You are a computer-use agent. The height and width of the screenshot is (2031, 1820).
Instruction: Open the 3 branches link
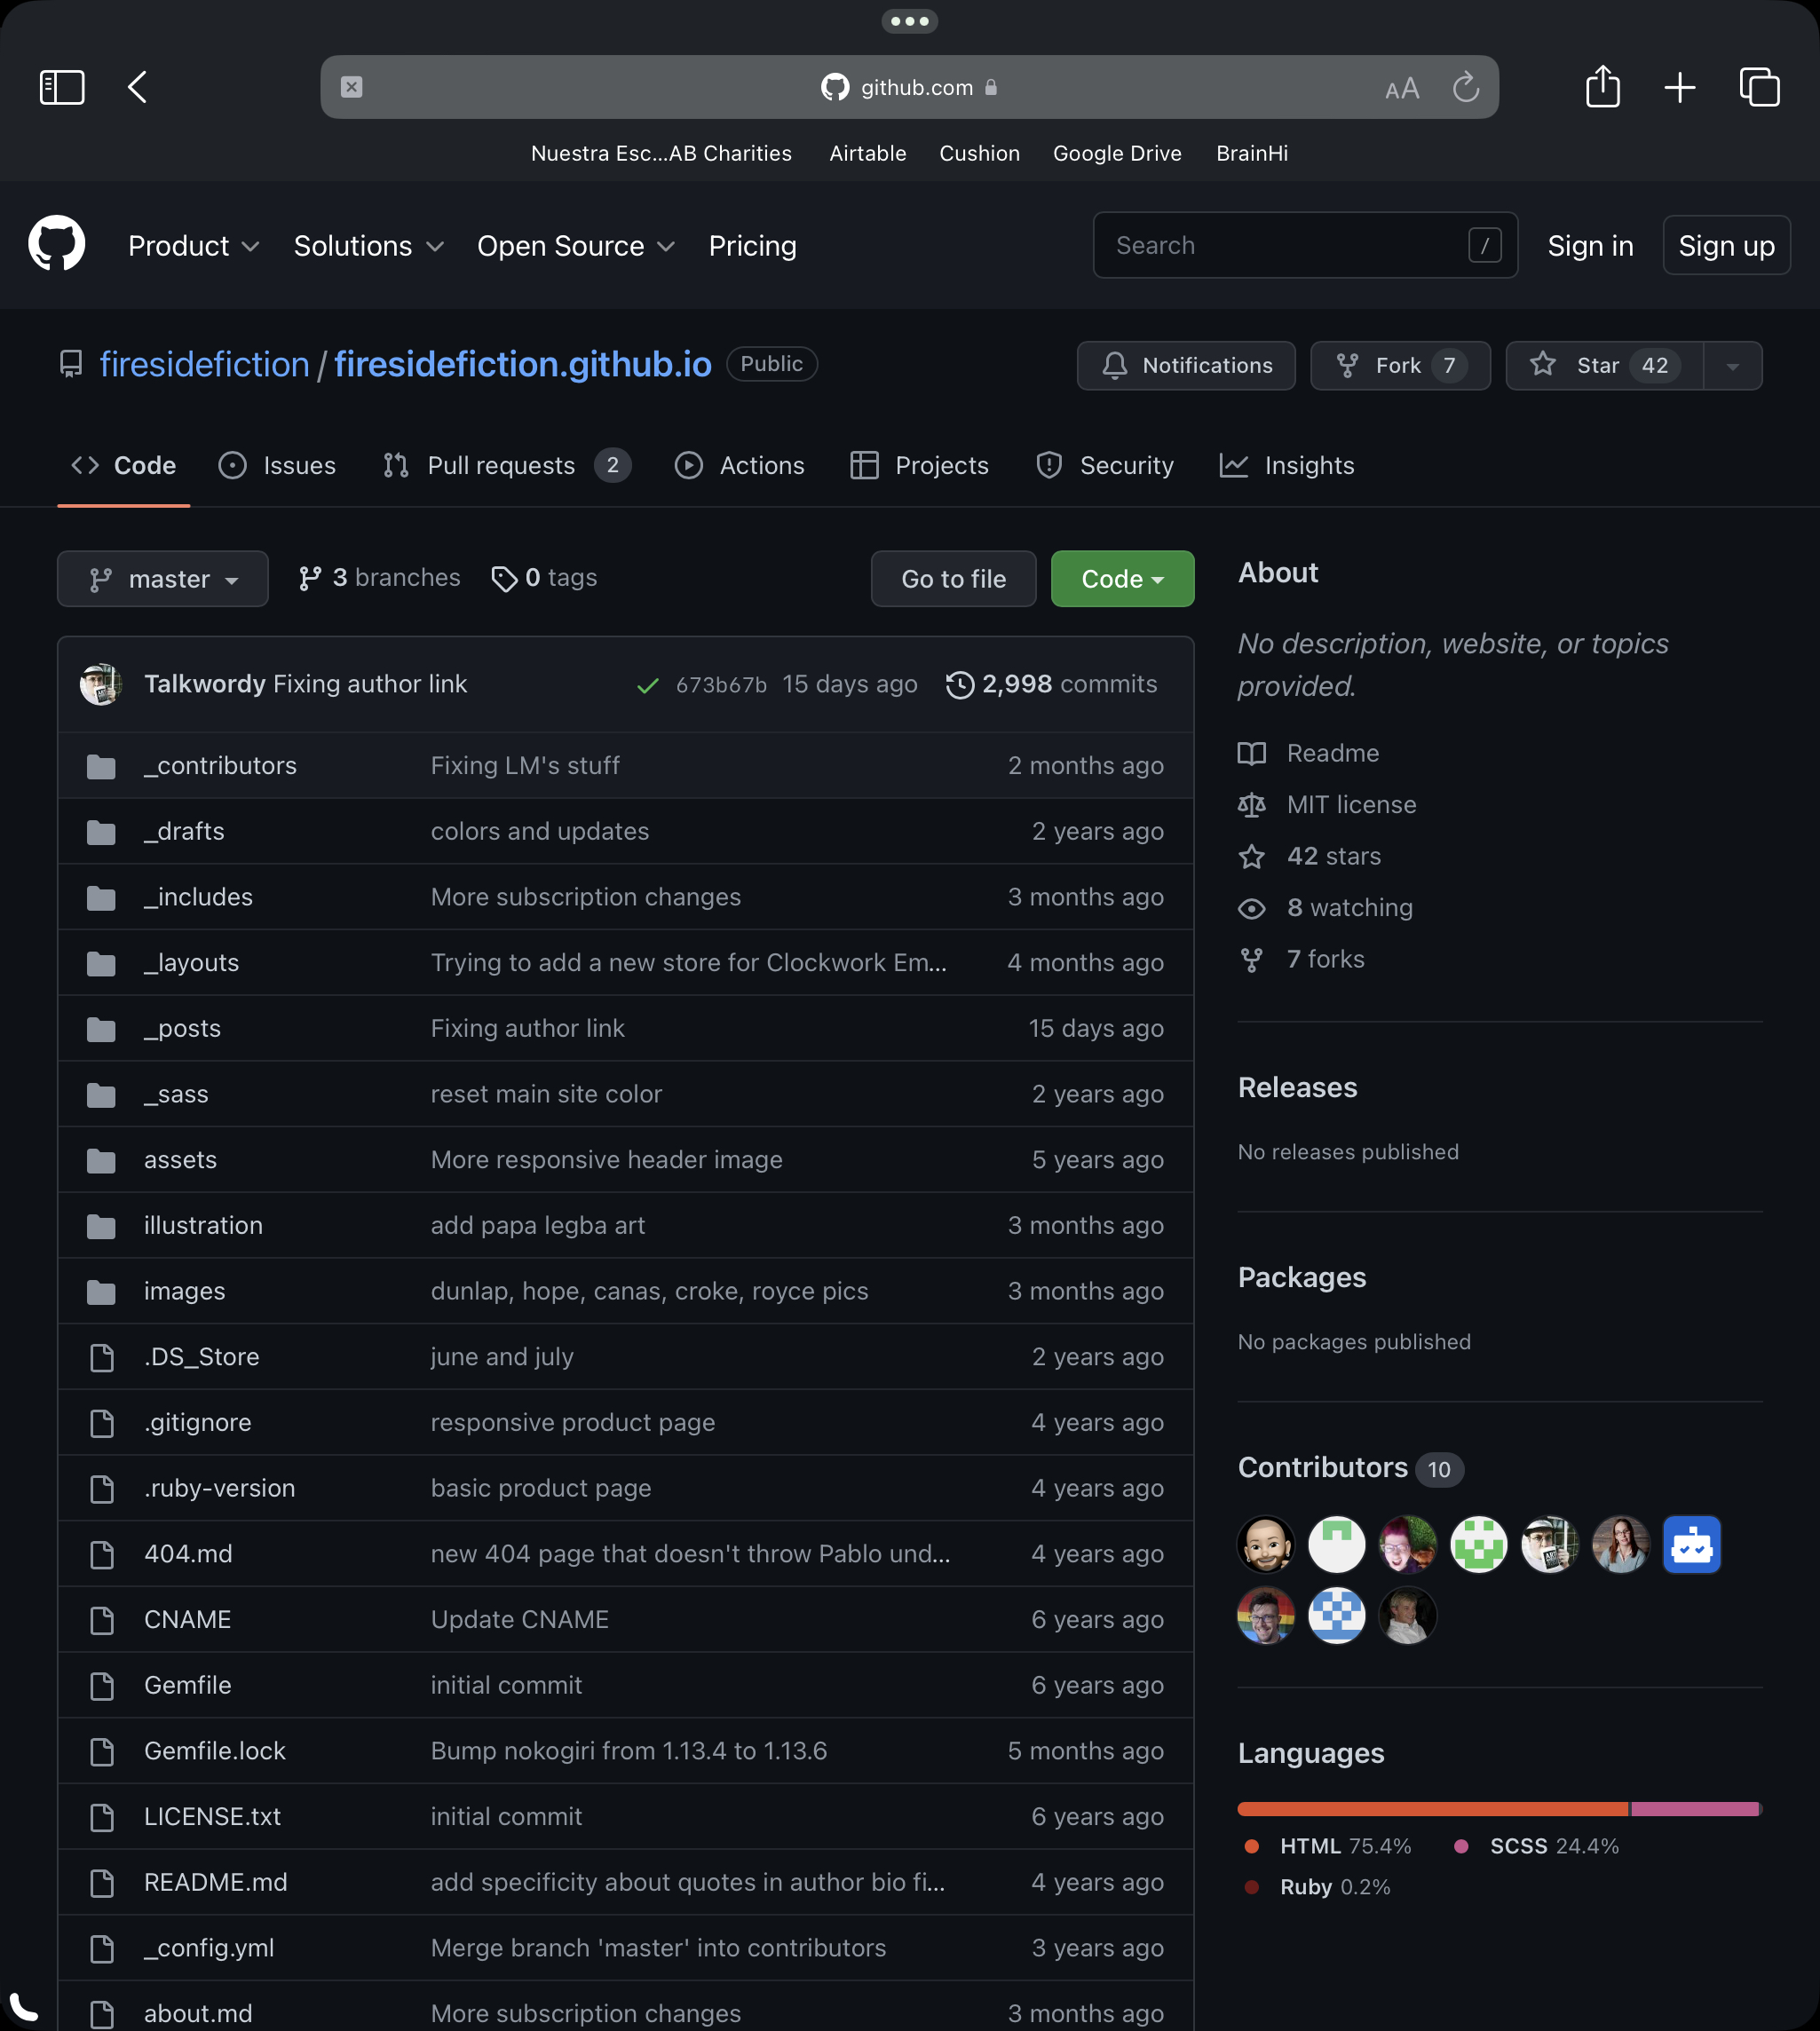[379, 578]
